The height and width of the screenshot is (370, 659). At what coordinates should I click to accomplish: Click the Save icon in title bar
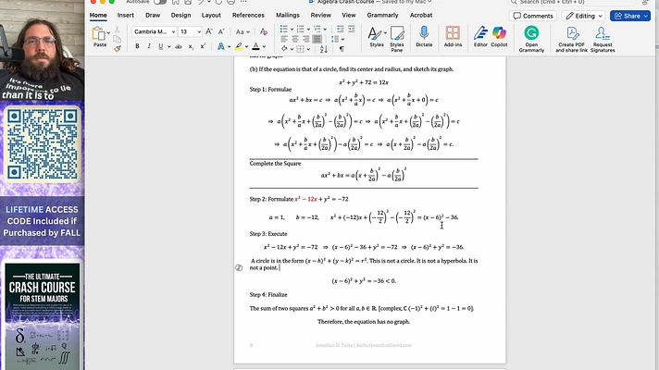point(188,2)
